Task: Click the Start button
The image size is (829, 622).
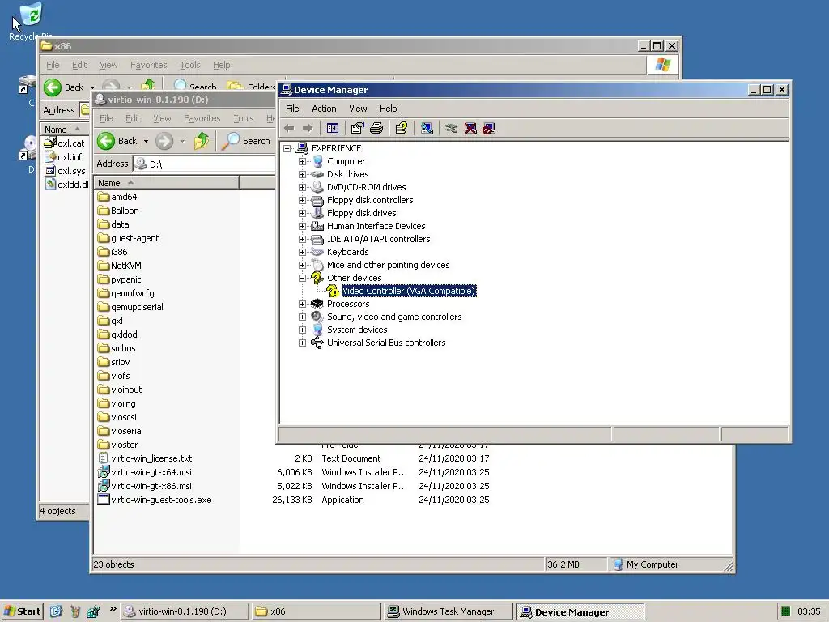Action: coord(22,611)
